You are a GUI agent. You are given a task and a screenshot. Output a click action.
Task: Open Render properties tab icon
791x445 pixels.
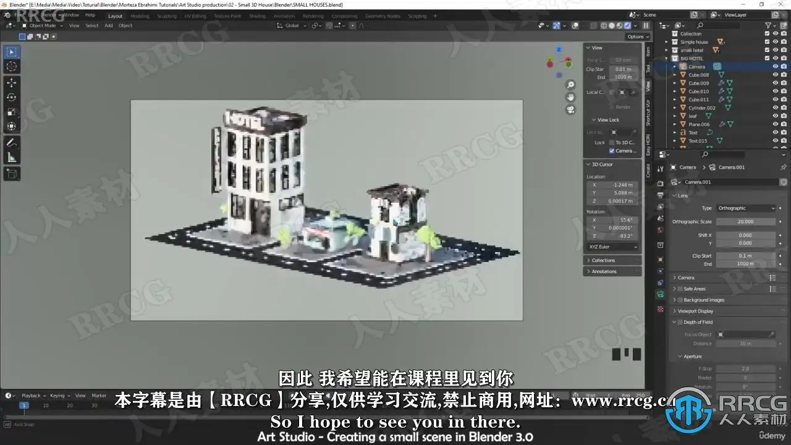(x=661, y=184)
